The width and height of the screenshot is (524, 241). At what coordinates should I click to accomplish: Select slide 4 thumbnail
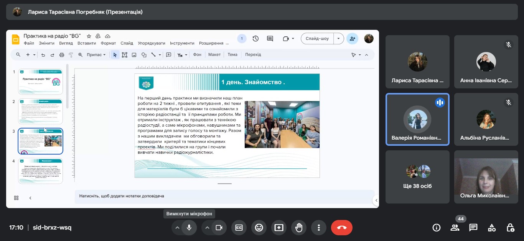click(40, 171)
